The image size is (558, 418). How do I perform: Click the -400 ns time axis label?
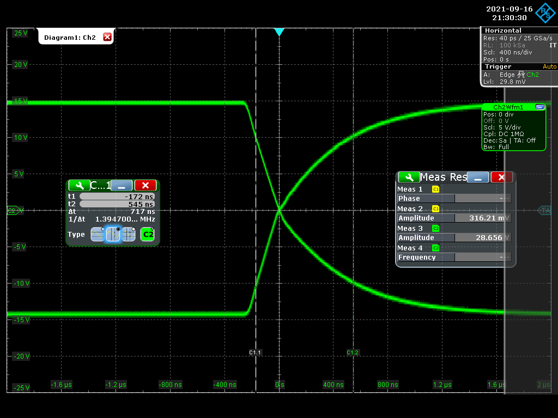point(225,385)
